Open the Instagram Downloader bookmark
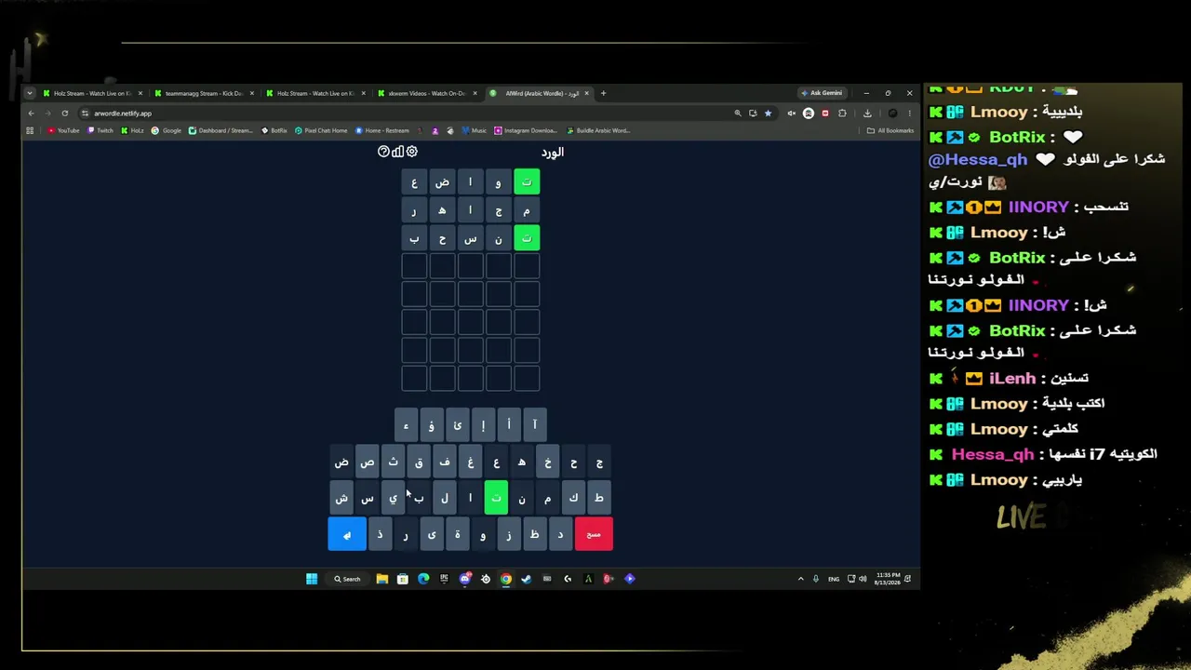 point(526,130)
